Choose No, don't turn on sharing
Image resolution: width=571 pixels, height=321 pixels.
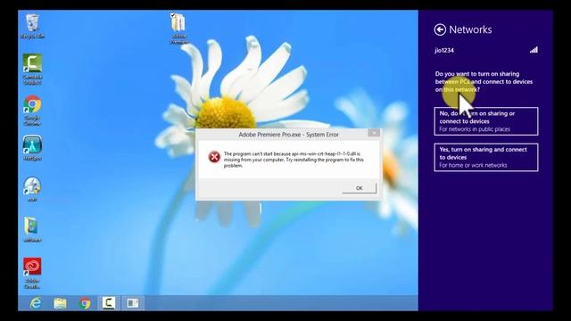coord(486,121)
